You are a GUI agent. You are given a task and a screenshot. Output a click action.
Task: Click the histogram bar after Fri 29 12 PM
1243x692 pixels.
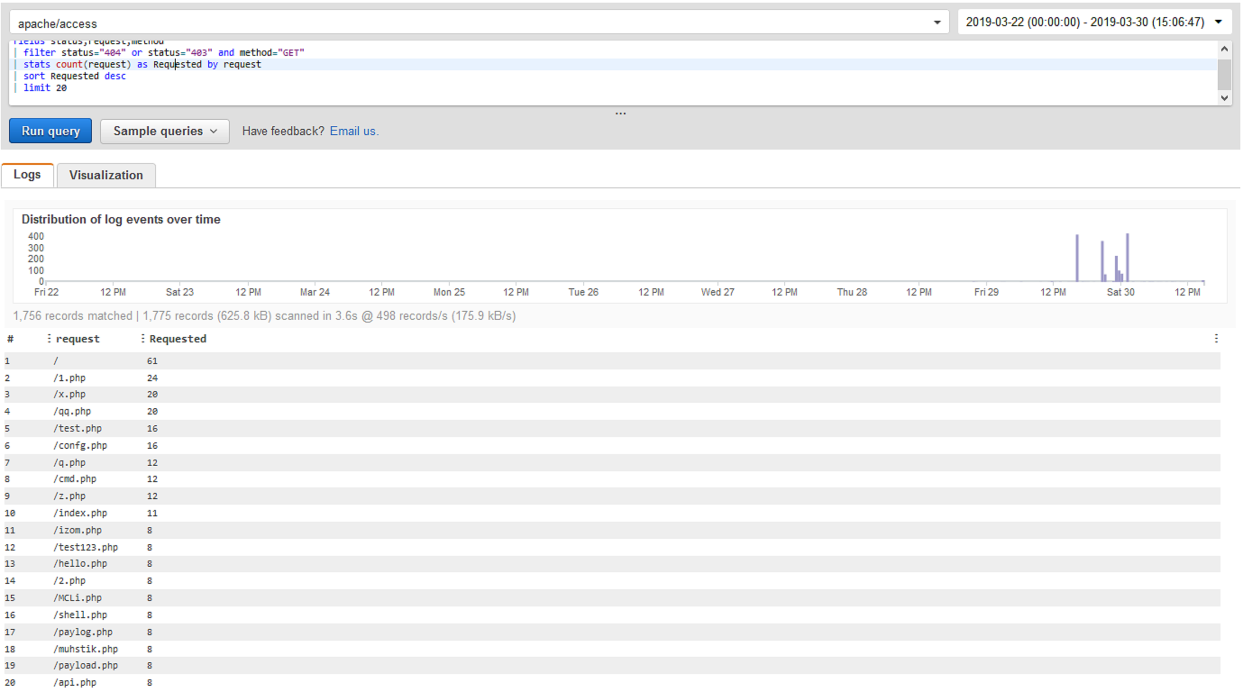click(1077, 258)
